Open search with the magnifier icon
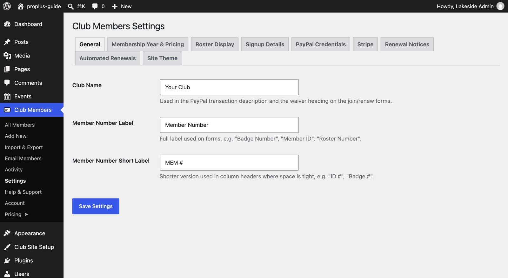Viewport: 508px width, 278px height. [71, 6]
